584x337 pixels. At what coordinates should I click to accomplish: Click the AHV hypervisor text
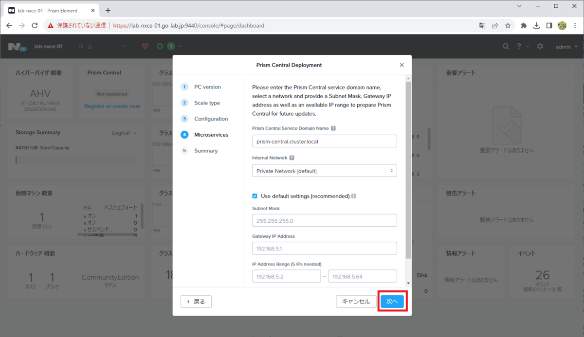pos(40,93)
